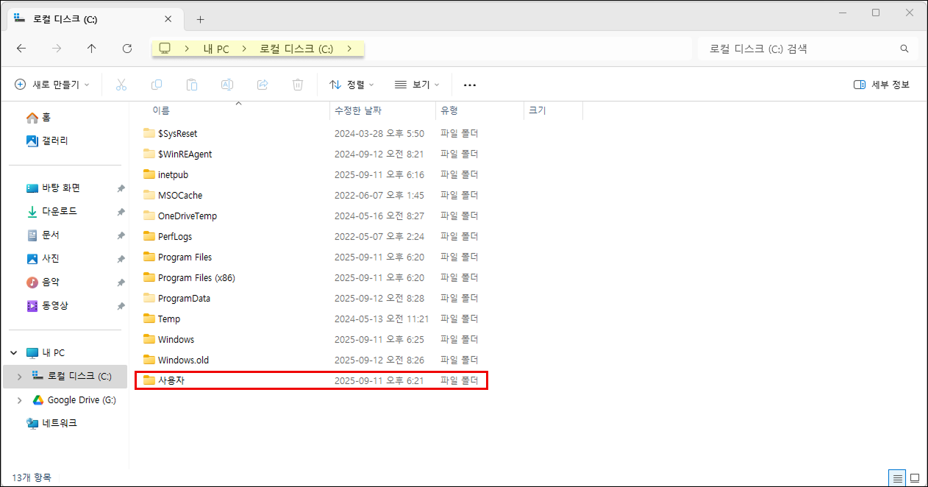Expand Google Drive (G:) tree node
928x487 pixels.
(x=19, y=400)
